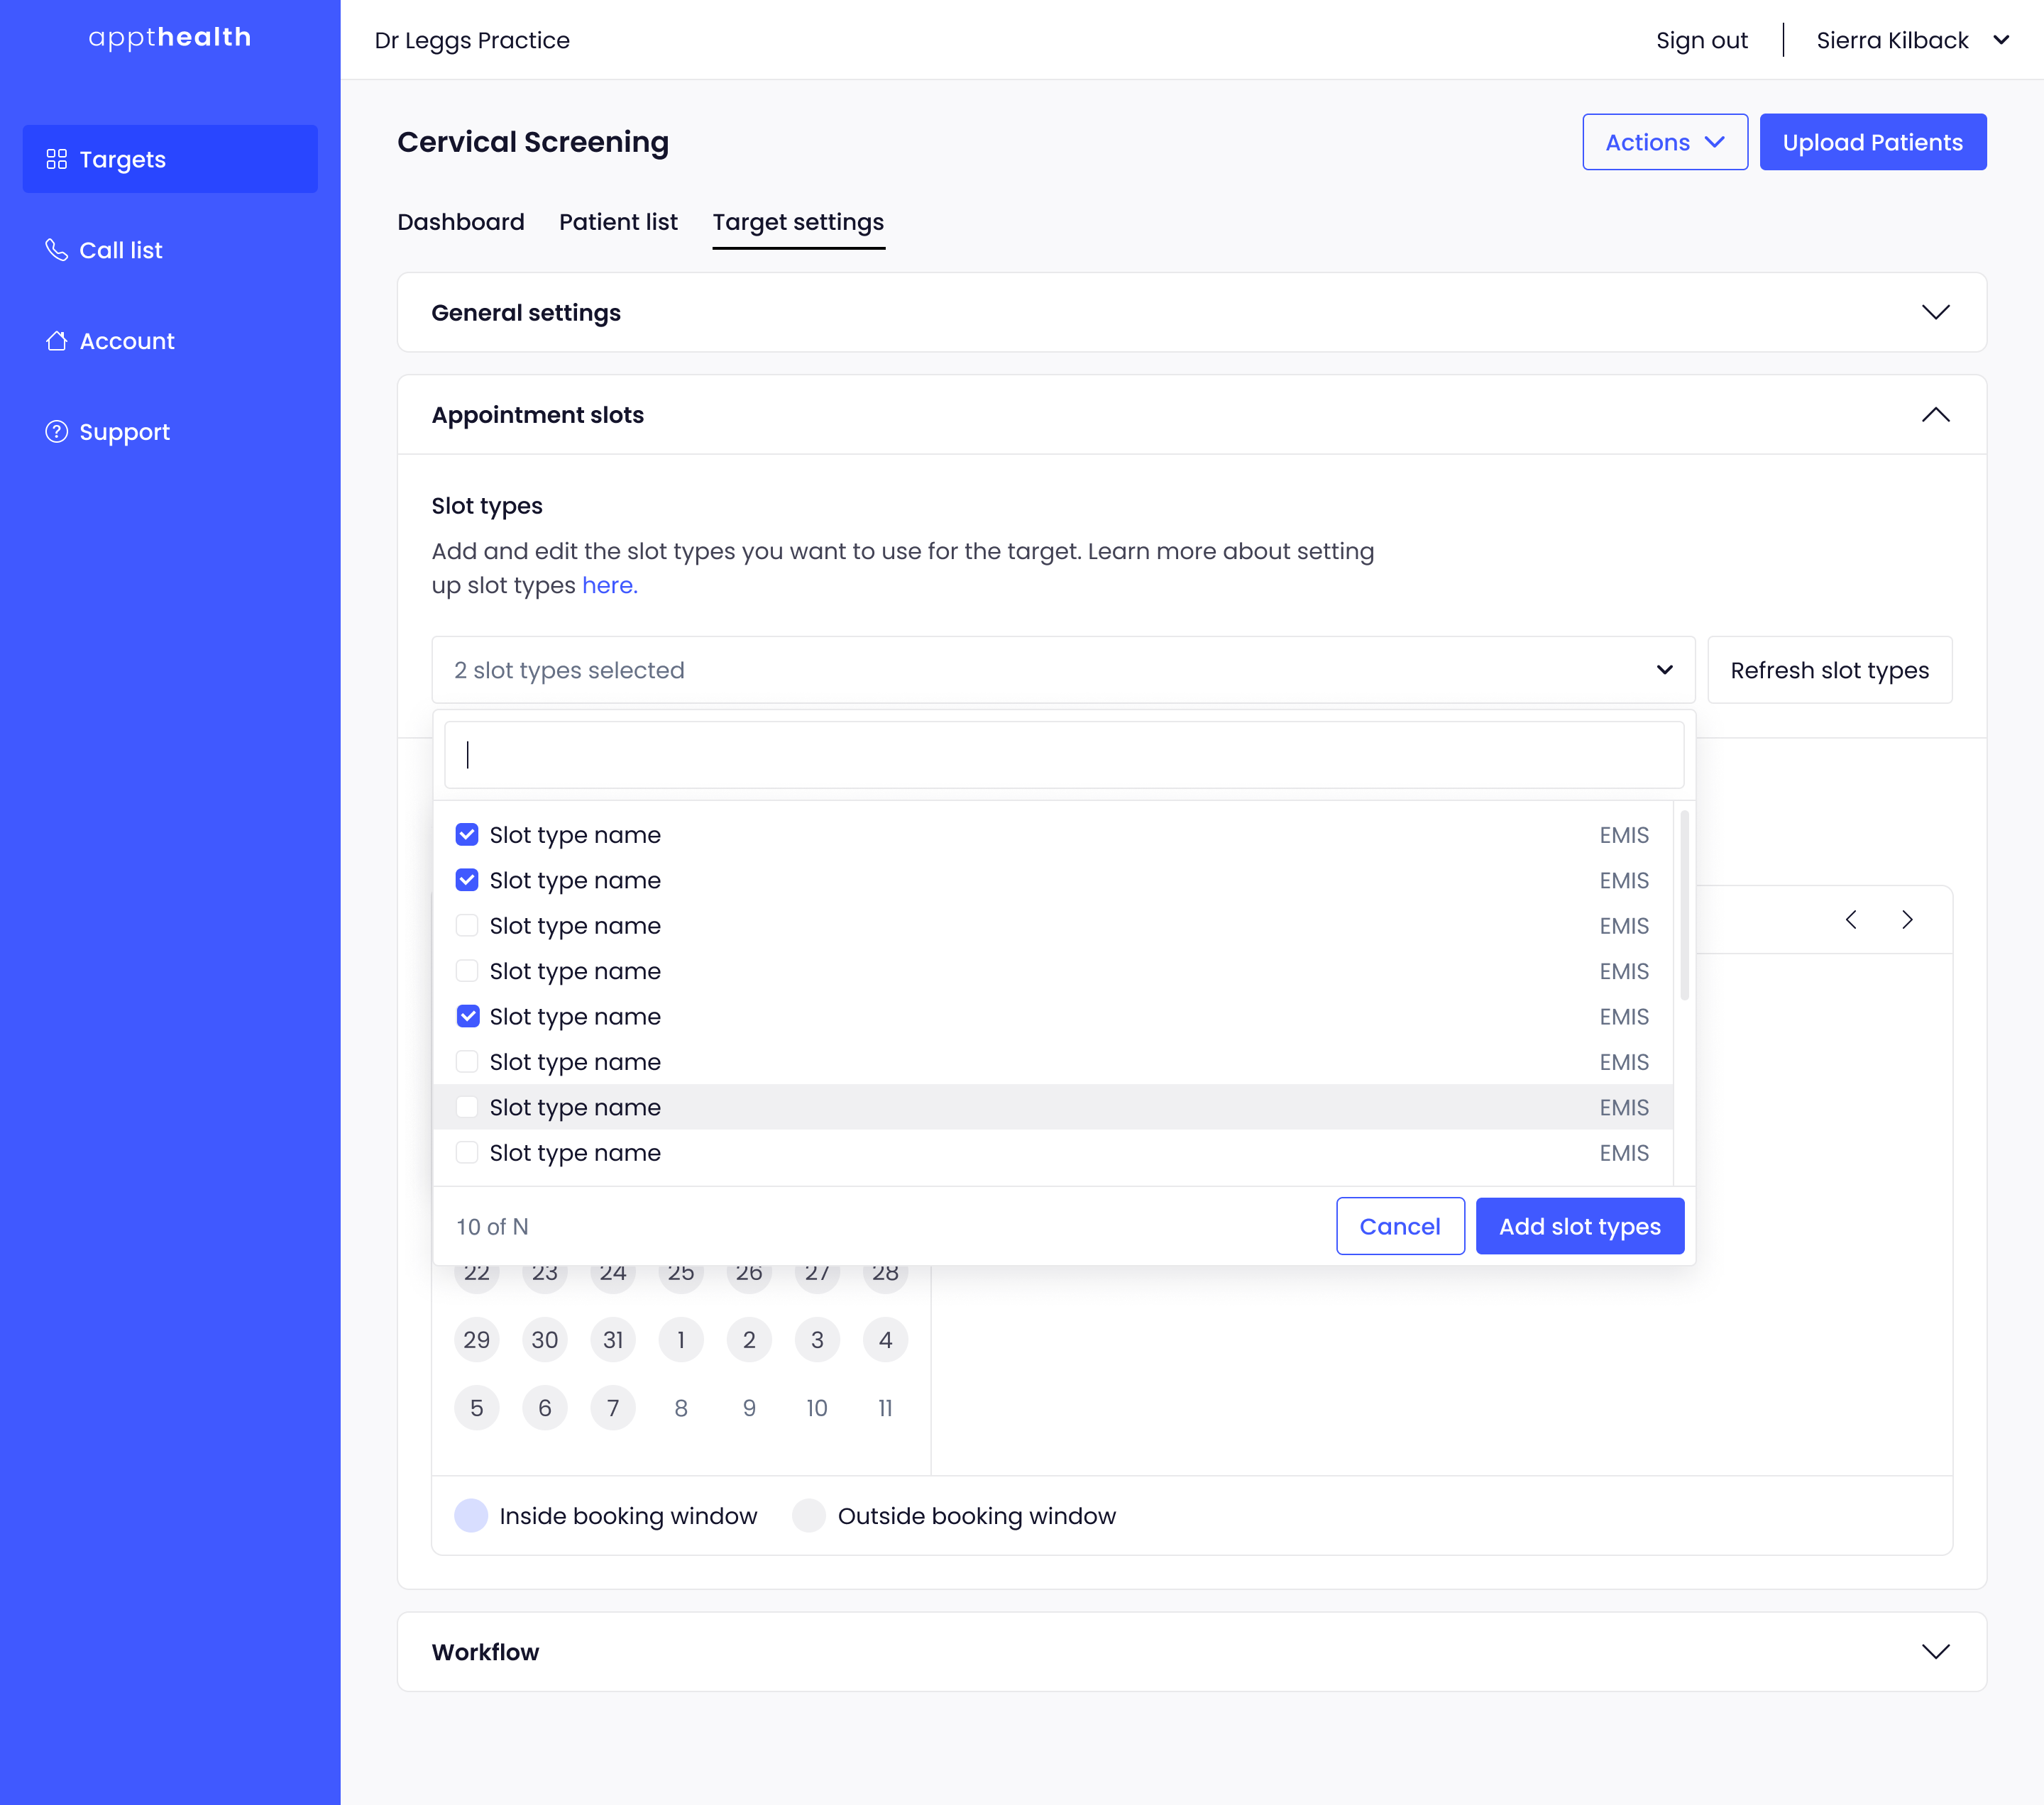This screenshot has height=1805, width=2044.
Task: Follow the 'here.' help link
Action: (x=609, y=585)
